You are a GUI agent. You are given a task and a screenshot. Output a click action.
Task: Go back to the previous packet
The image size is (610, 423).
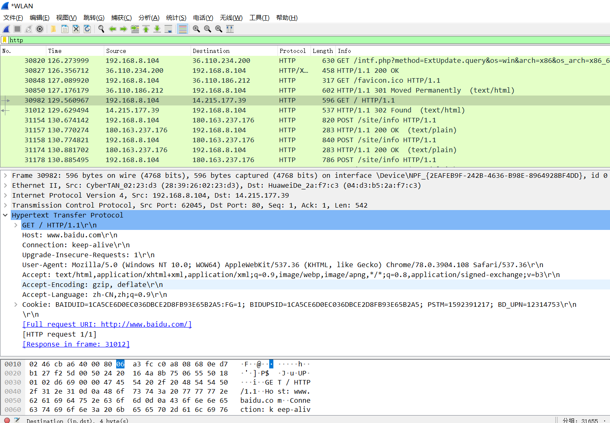[112, 29]
